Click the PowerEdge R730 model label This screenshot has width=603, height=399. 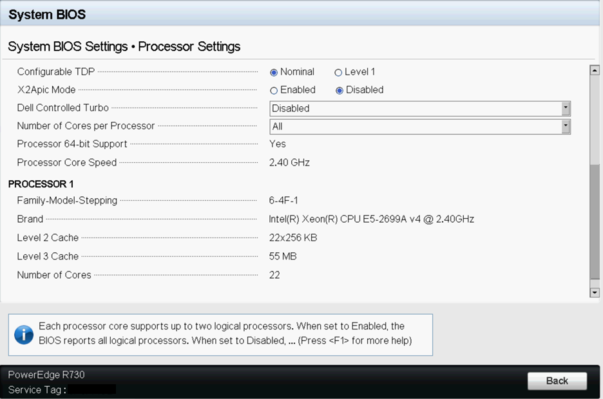[46, 375]
